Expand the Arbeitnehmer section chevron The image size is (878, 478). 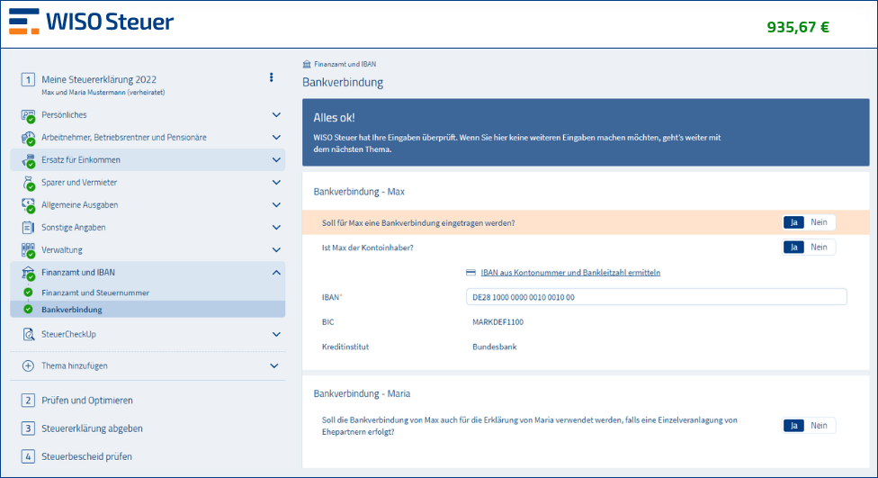click(276, 138)
